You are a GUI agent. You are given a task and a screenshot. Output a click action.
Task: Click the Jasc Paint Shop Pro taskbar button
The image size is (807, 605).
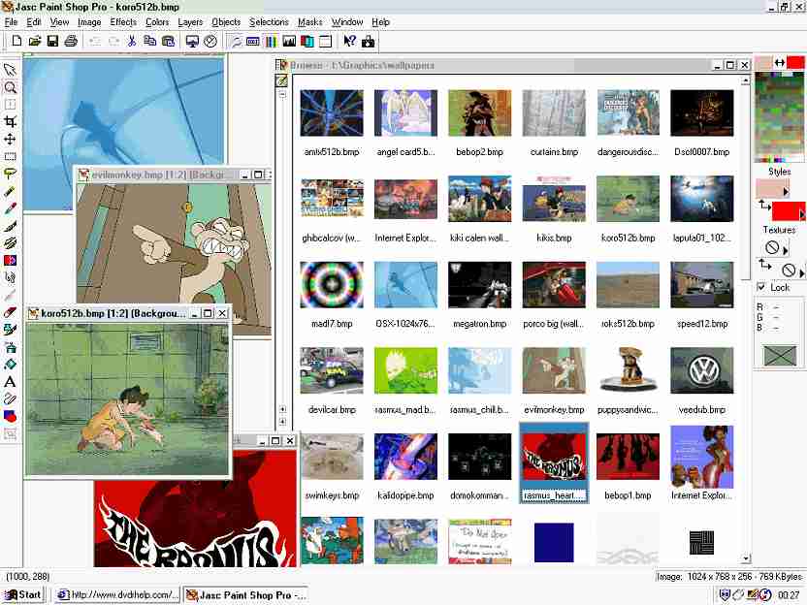coord(246,594)
